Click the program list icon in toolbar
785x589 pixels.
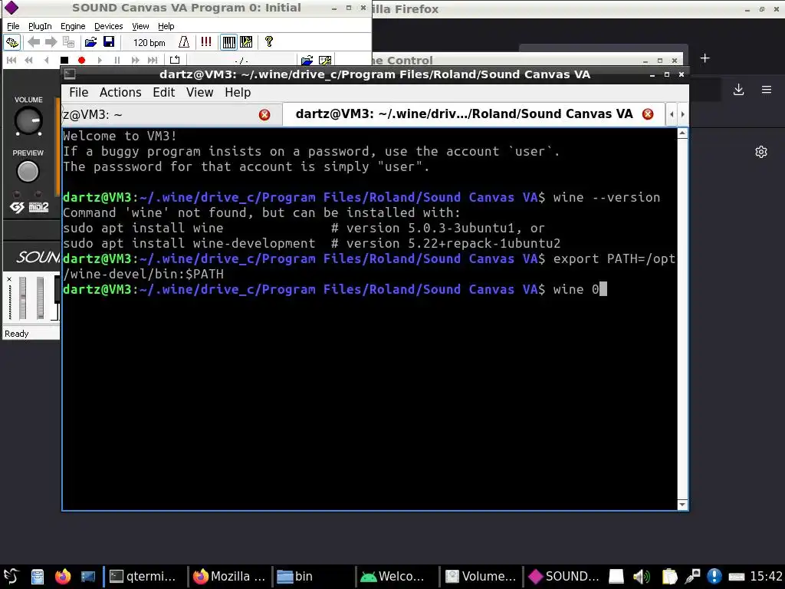[x=68, y=42]
